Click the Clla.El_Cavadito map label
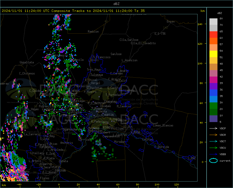Viewport: 233px width, 188px height. tap(143, 43)
